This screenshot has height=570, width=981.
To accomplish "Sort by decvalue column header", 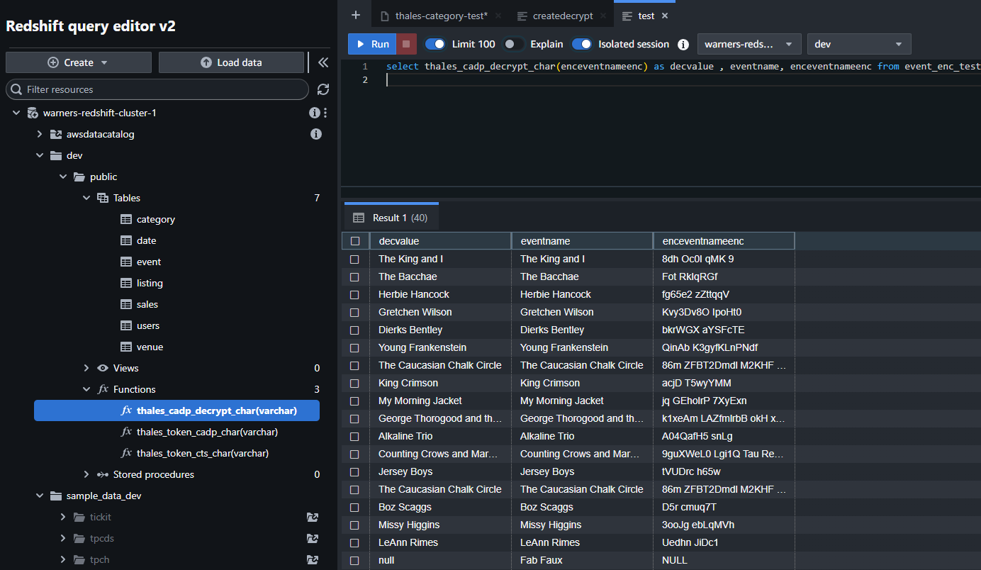I will 440,241.
